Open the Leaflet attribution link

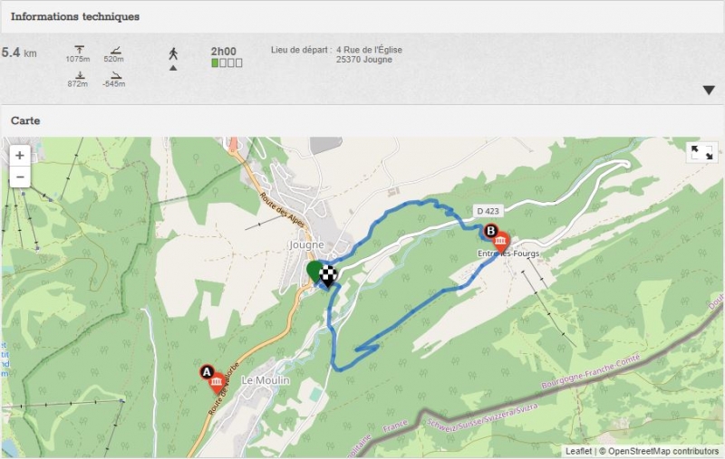(x=578, y=451)
